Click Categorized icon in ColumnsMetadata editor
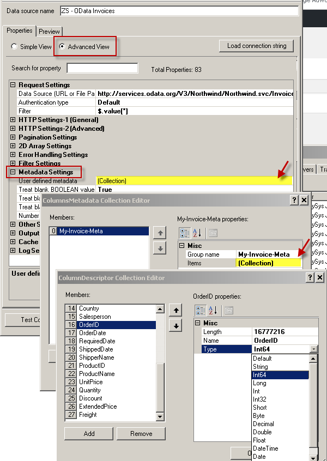327x461 pixels. (x=185, y=233)
